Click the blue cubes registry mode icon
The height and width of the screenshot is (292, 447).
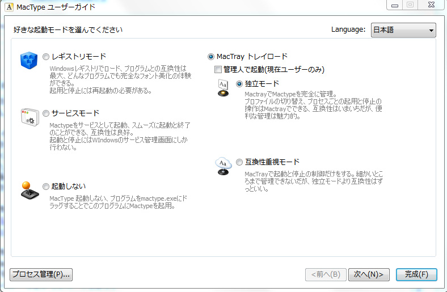click(29, 61)
